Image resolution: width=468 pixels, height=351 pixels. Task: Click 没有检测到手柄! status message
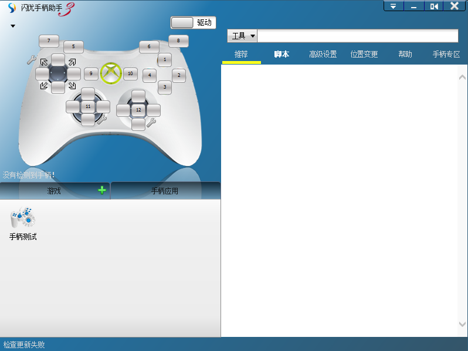point(29,175)
